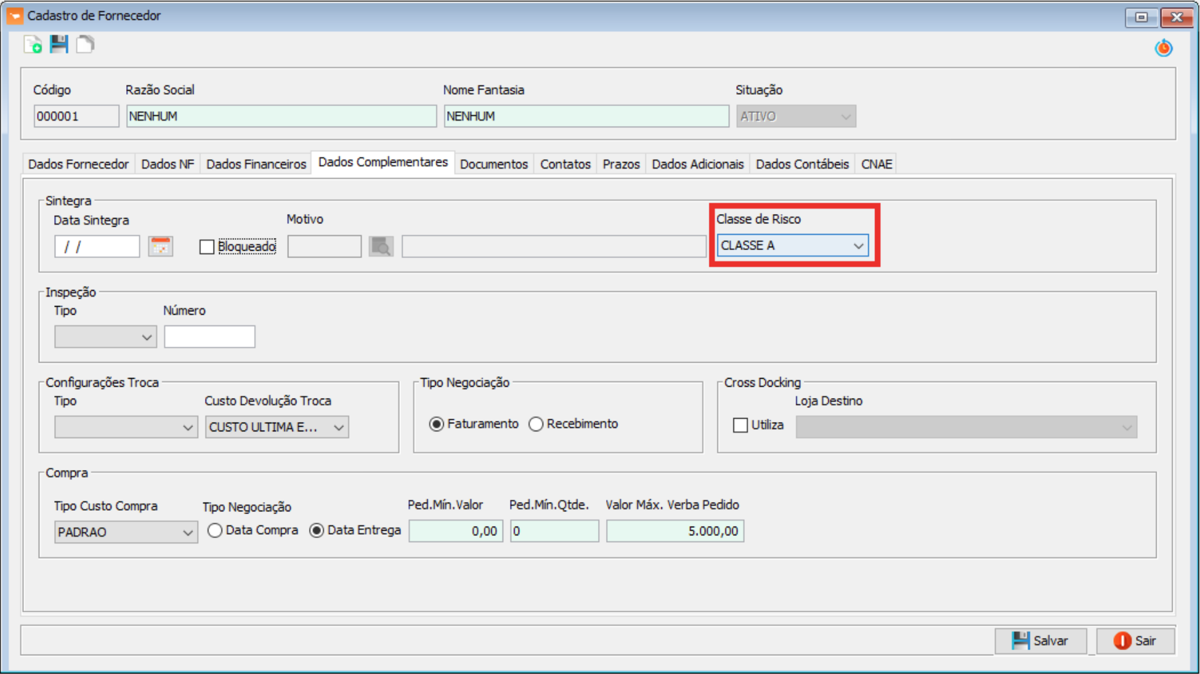The width and height of the screenshot is (1200, 674).
Task: Check the Cross Docking Utiliza box
Action: 740,425
